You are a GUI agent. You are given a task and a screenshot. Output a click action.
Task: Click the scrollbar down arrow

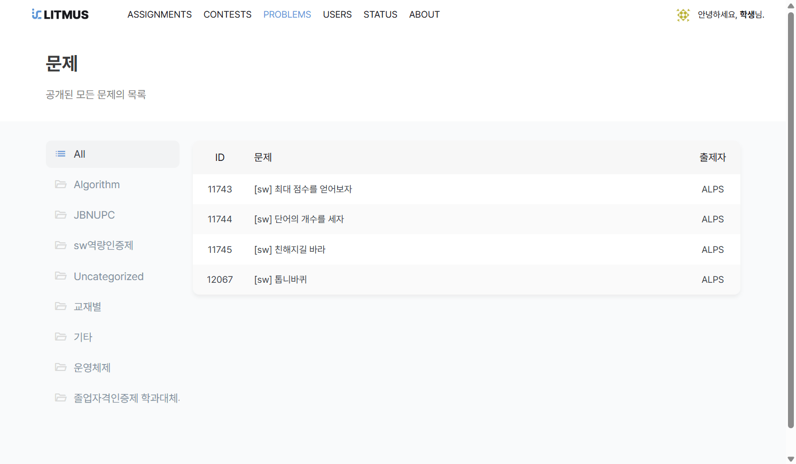coord(791,459)
